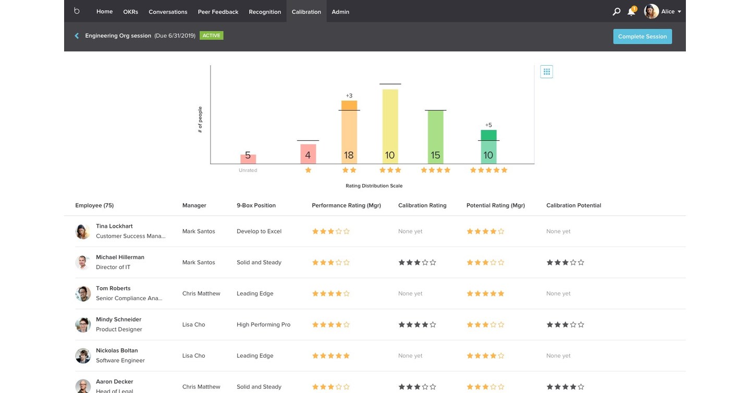Click the yellow three-star distribution bar

(390, 125)
